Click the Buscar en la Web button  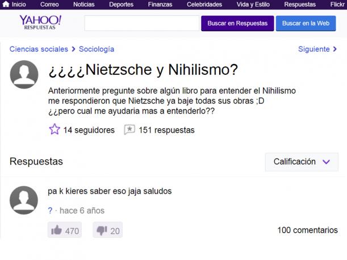306,23
